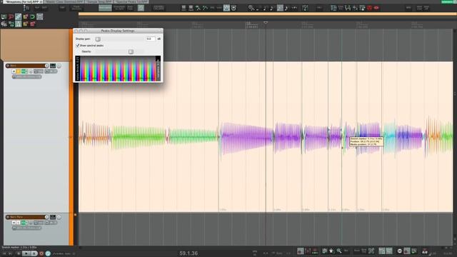Click the edit cursor triangle on ruler
This screenshot has width=457, height=257.
[x=266, y=22]
